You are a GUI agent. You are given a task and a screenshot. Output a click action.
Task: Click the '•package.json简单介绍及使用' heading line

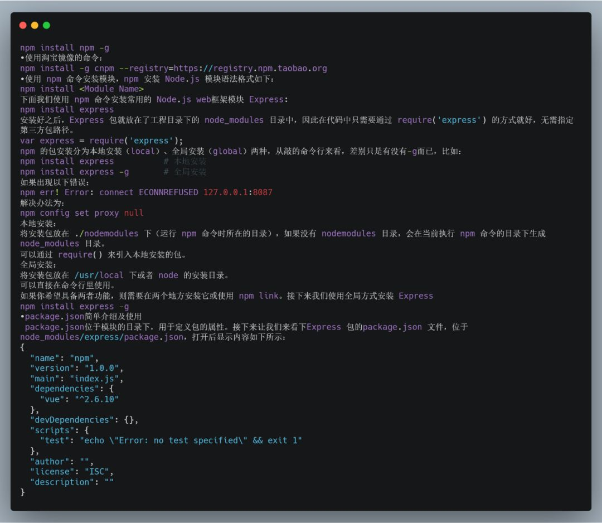tap(81, 316)
